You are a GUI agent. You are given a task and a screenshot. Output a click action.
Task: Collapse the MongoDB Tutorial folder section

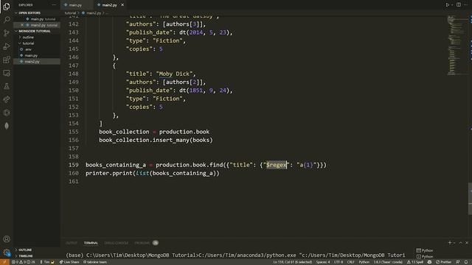pos(37,31)
